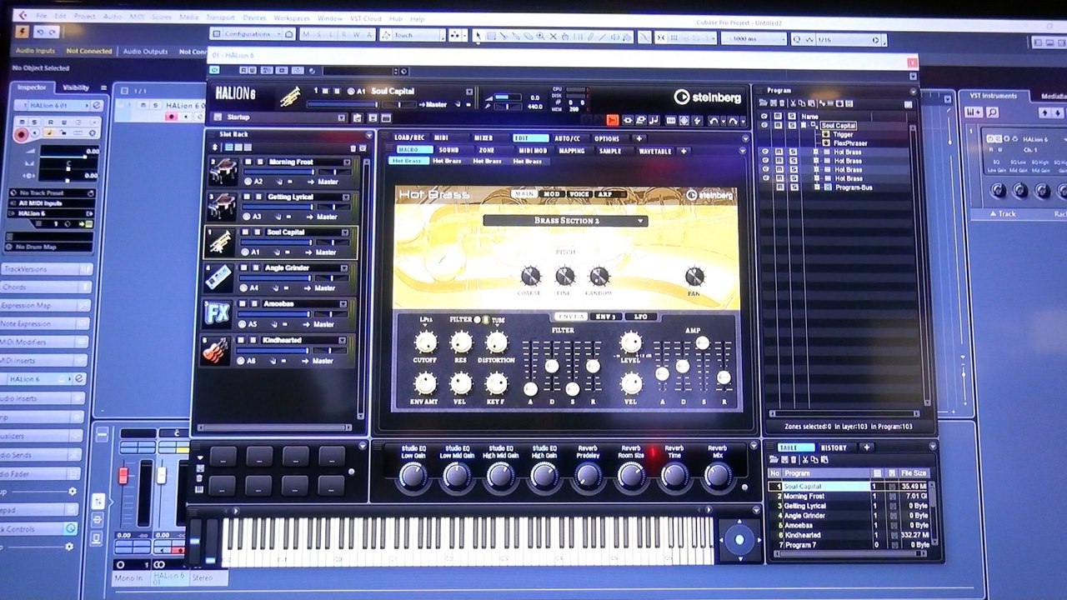The width and height of the screenshot is (1067, 600).
Task: Open the Brass Section 2 preset dropdown
Action: pos(565,221)
